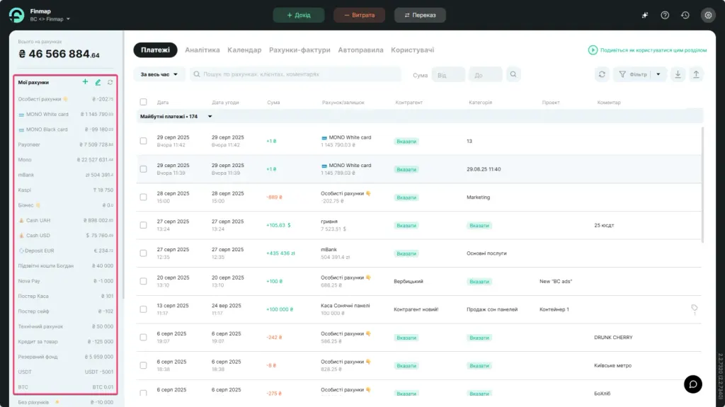Viewport: 725px width, 407px height.
Task: Open the help question mark icon
Action: pos(665,16)
